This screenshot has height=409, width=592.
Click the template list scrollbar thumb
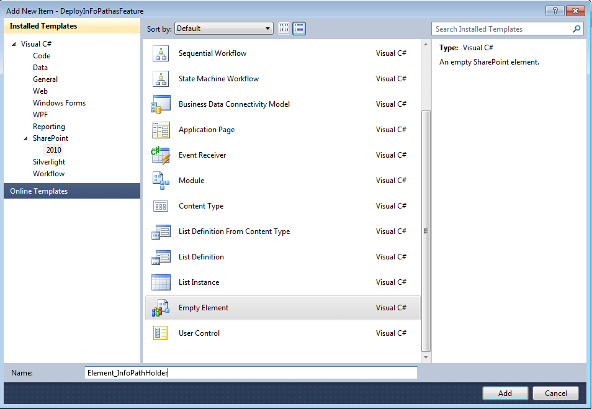tap(426, 231)
